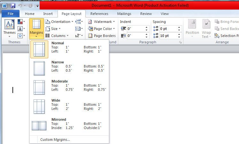The height and width of the screenshot is (144, 239).
Task: Click the Save icon in quick access toolbar
Action: coord(13,6)
